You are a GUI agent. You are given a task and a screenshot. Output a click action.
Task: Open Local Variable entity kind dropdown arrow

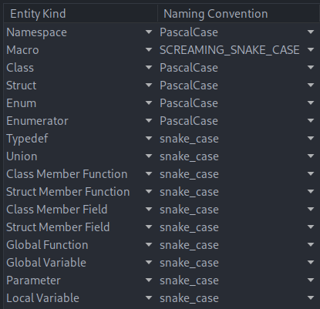[149, 298]
